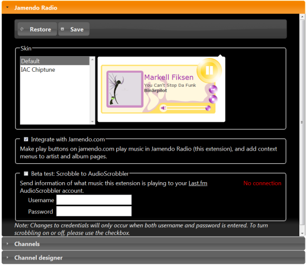Click the volume slider knob in the preview
This screenshot has width=306, height=265.
[208, 108]
